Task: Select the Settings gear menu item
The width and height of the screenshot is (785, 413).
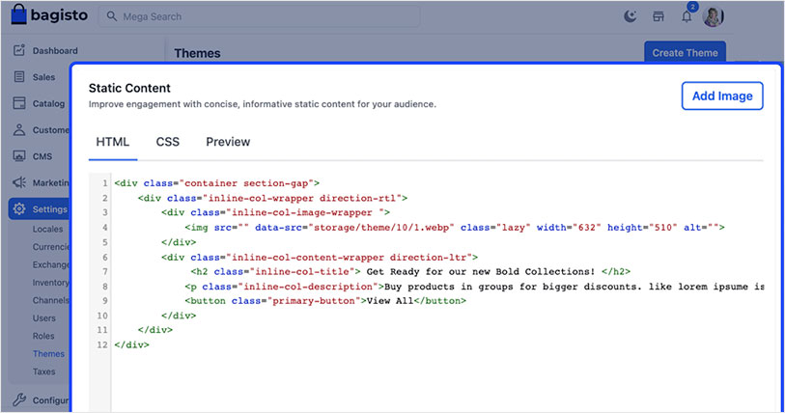Action: pos(39,209)
